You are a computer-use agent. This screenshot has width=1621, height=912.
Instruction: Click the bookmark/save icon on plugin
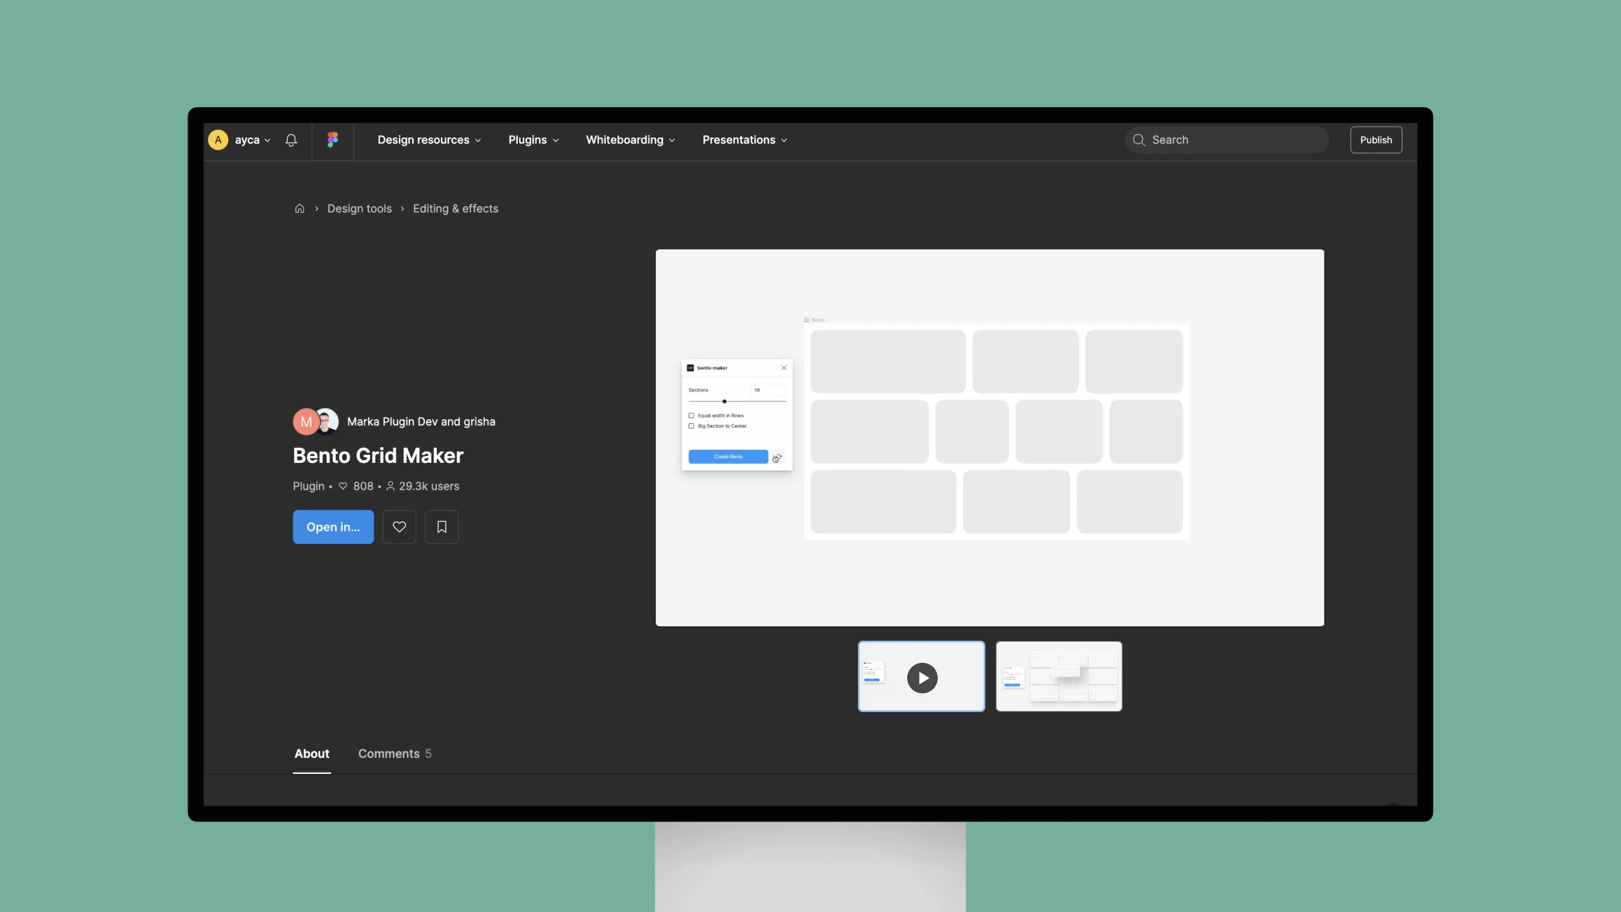click(442, 527)
